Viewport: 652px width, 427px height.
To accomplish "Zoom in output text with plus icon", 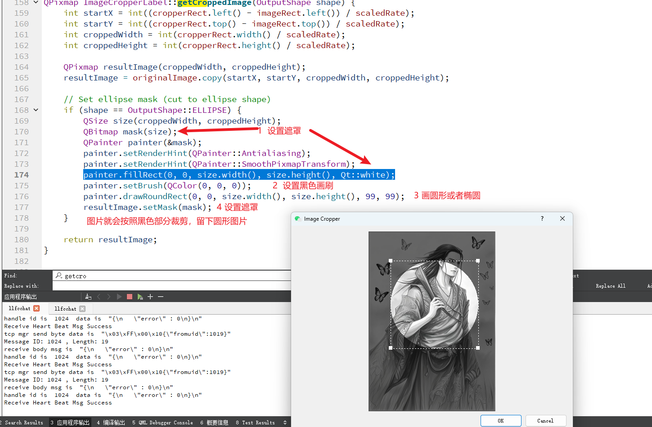I will [150, 297].
